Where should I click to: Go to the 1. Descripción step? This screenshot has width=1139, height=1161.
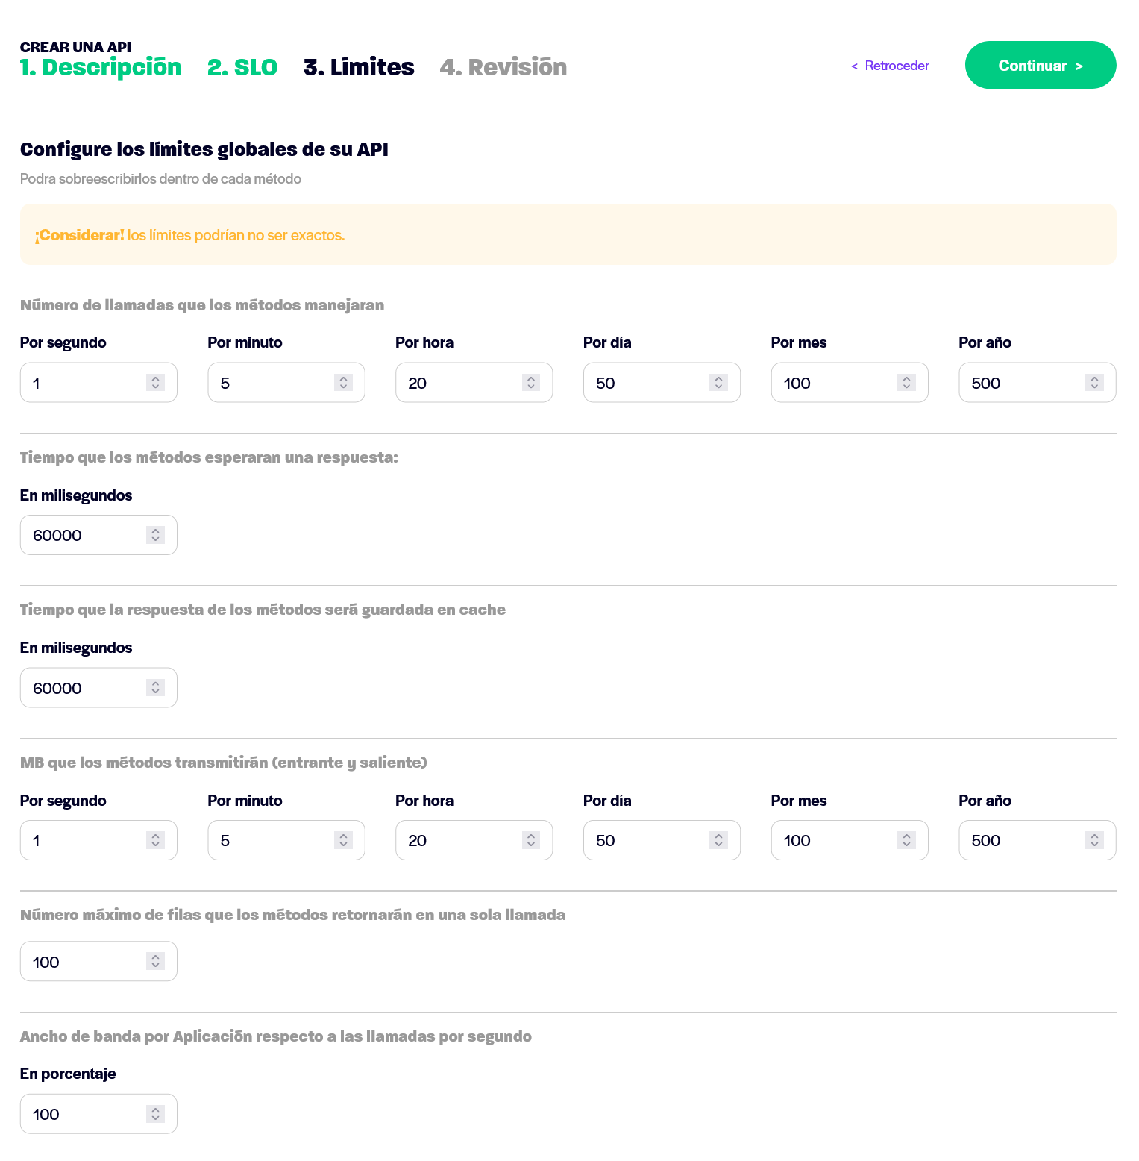[101, 67]
